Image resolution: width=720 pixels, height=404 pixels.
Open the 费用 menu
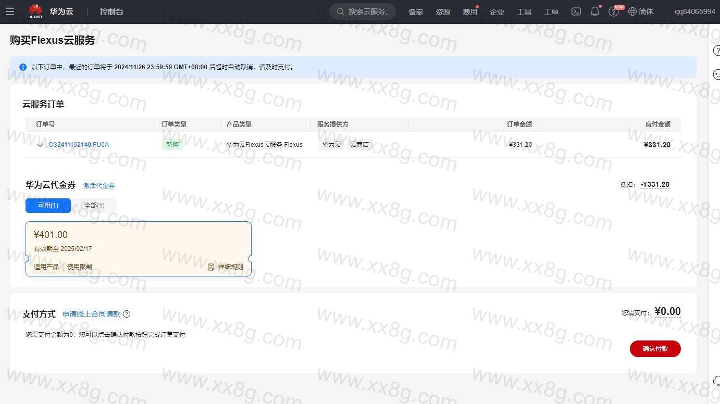tap(470, 12)
